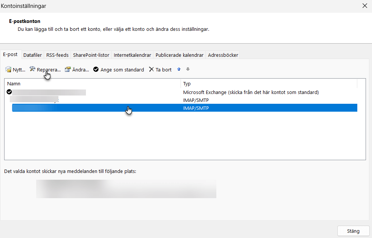This screenshot has width=372, height=238.
Task: Open the Internetkalendrar tab
Action: click(132, 55)
